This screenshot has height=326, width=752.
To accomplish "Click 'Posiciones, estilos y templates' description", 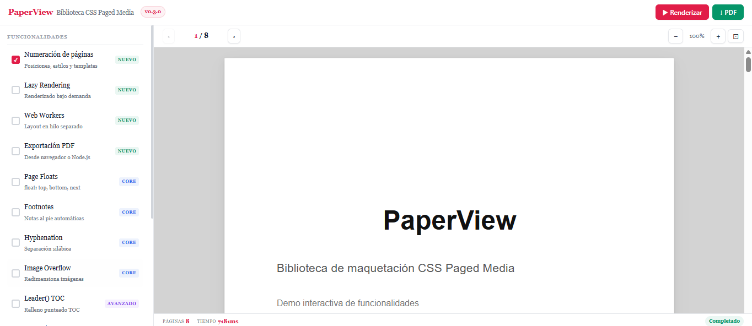I will [61, 66].
